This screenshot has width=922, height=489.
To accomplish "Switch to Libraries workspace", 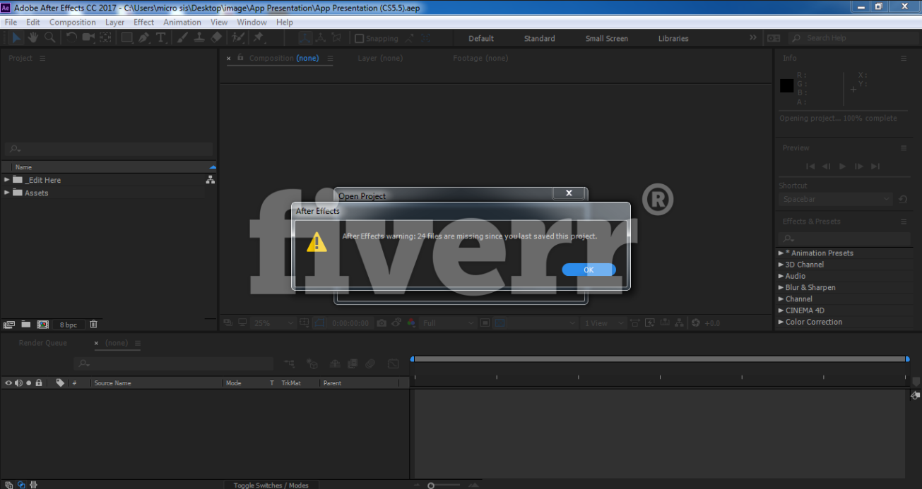I will click(673, 39).
